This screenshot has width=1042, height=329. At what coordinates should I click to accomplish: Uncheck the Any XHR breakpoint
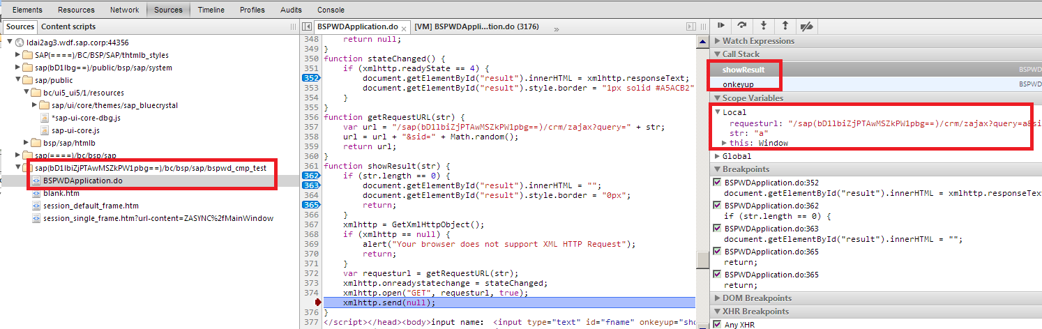pyautogui.click(x=718, y=324)
